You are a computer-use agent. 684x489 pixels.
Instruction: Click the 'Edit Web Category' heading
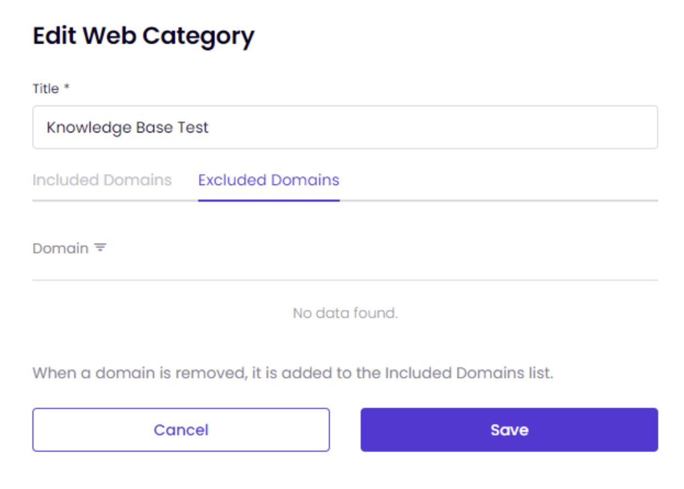tap(143, 36)
